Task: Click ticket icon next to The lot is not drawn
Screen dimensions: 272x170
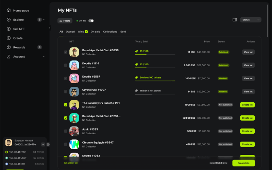Action: 137,91
